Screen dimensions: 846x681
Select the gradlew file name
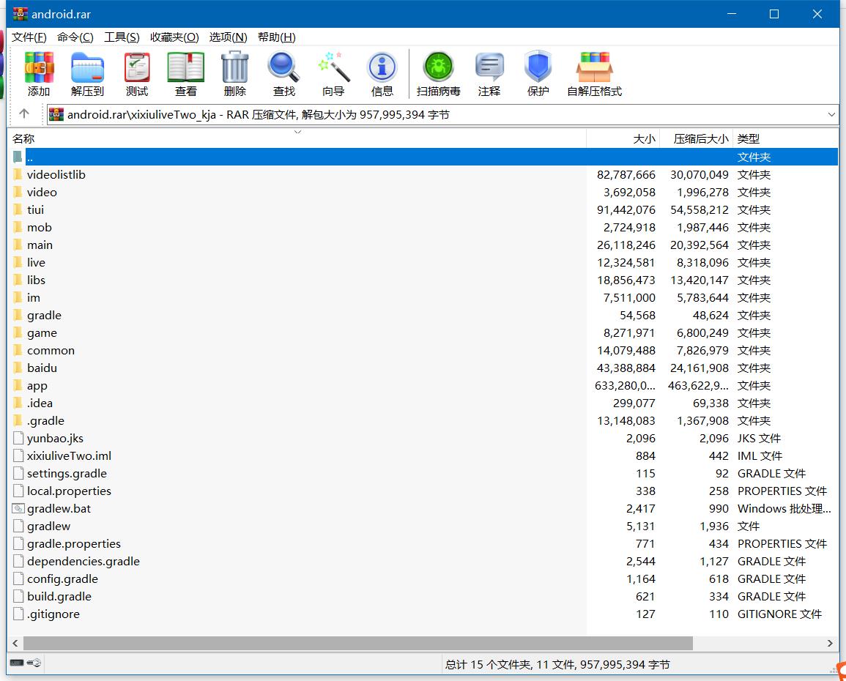(48, 526)
